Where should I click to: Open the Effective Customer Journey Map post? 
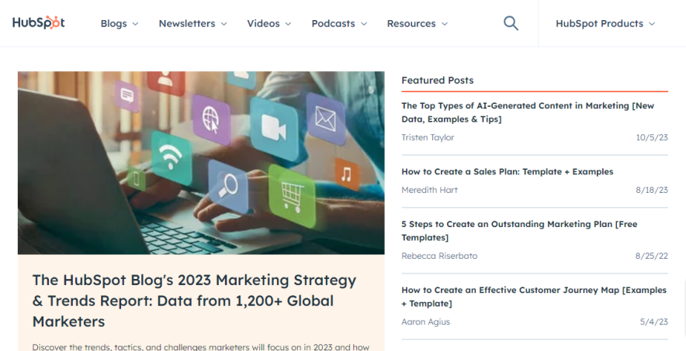point(534,297)
